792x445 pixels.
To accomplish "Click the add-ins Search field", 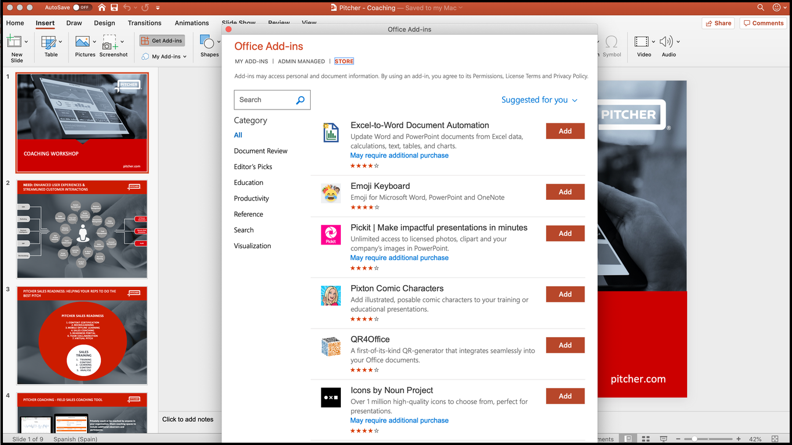I will pyautogui.click(x=264, y=100).
